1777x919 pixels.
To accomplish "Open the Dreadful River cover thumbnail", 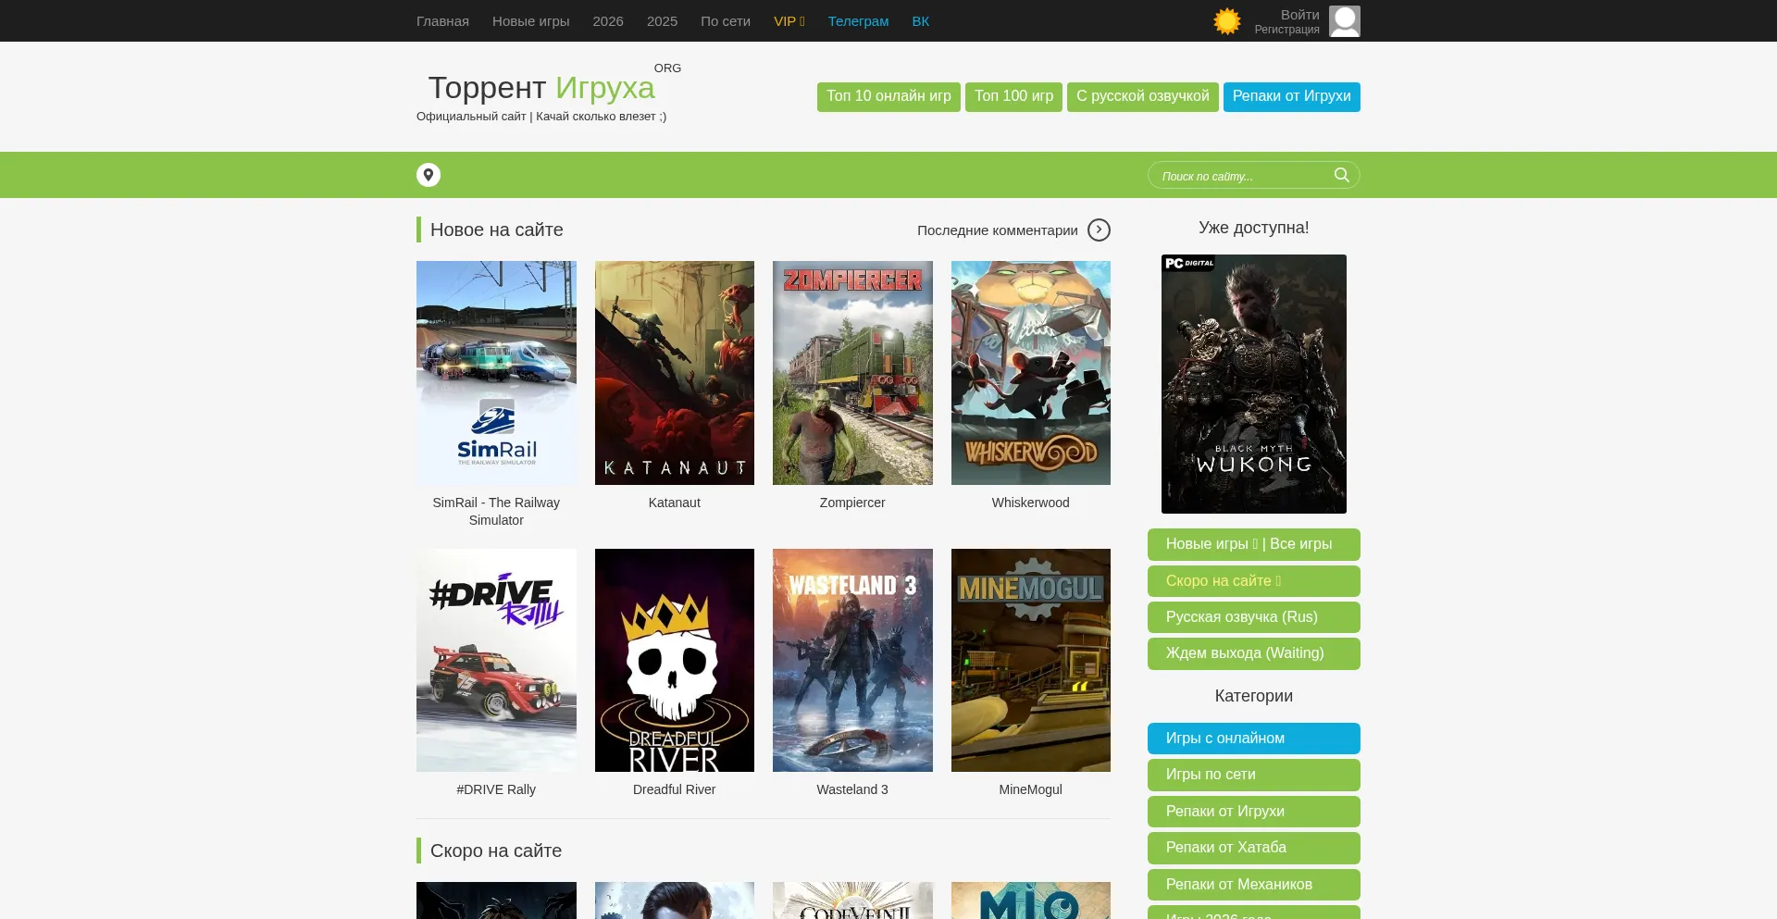I will tap(675, 660).
